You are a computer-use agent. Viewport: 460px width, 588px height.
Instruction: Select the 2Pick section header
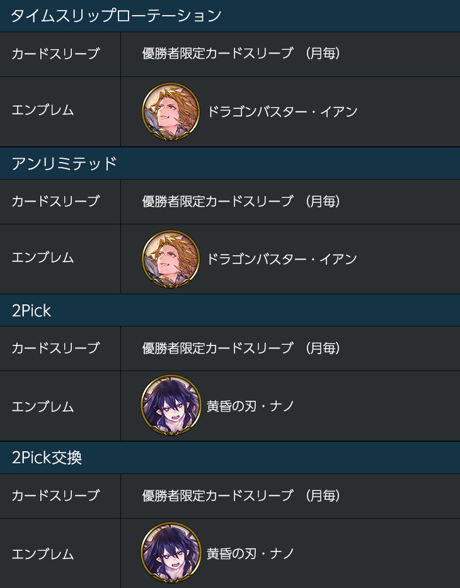[x=230, y=310]
